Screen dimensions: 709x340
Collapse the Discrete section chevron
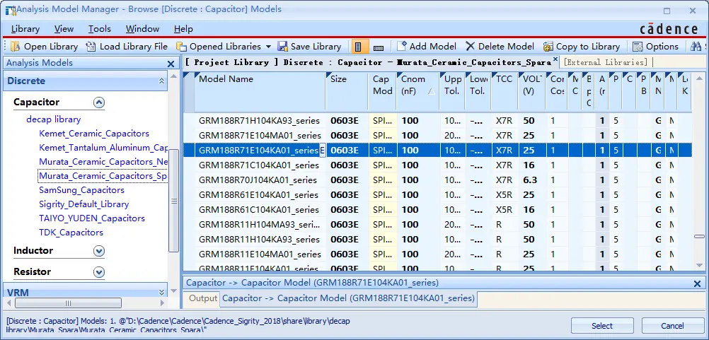pyautogui.click(x=161, y=81)
